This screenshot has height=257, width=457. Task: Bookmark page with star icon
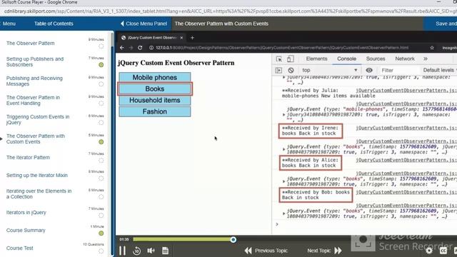click(x=432, y=48)
